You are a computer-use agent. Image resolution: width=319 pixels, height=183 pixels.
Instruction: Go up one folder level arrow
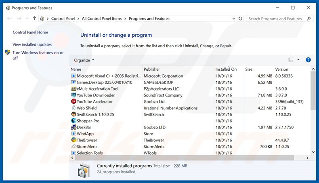point(34,18)
